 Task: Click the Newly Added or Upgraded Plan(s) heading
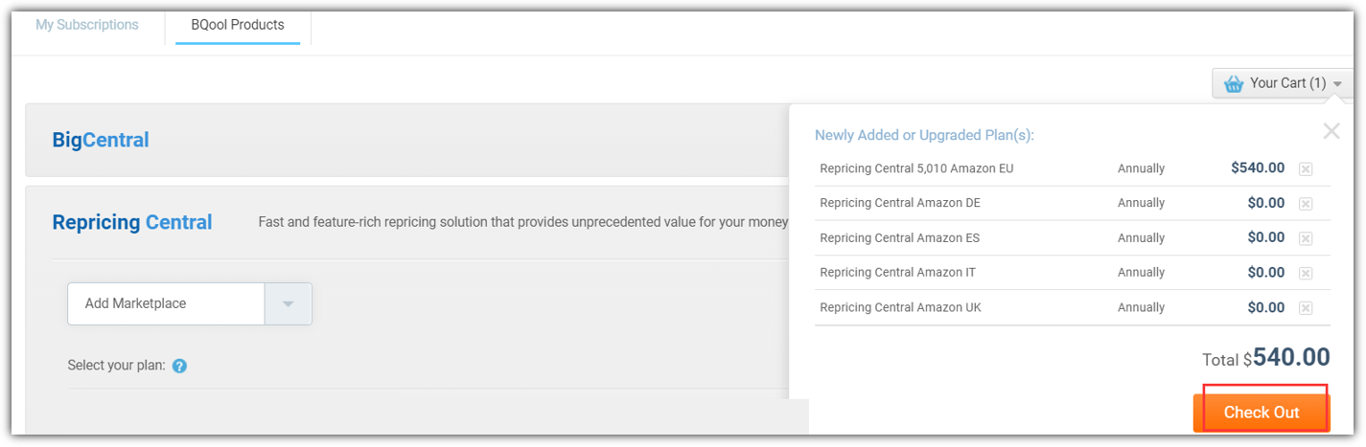point(924,135)
